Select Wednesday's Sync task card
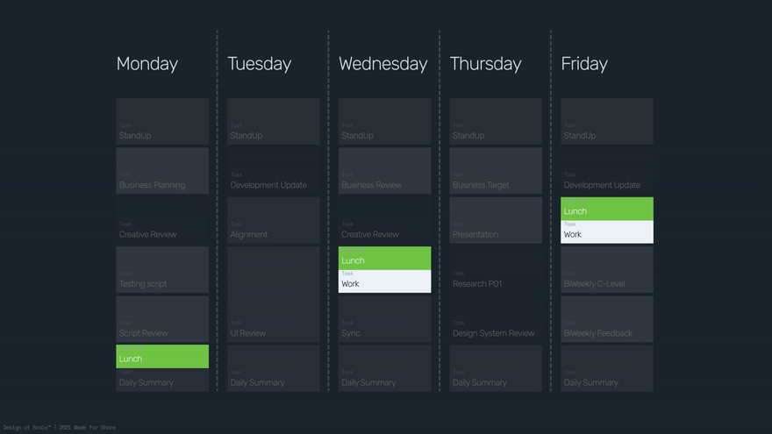Screen dimensions: 772x434 pyautogui.click(x=384, y=319)
